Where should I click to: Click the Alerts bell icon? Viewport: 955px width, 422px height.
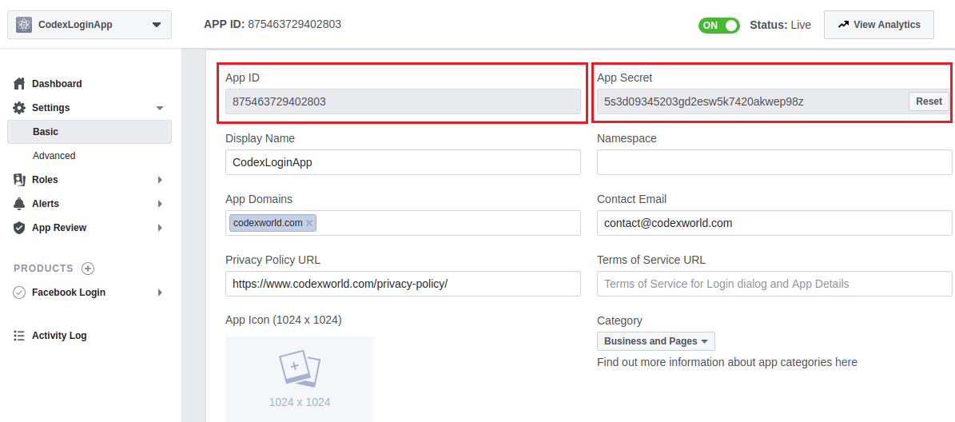(x=19, y=204)
